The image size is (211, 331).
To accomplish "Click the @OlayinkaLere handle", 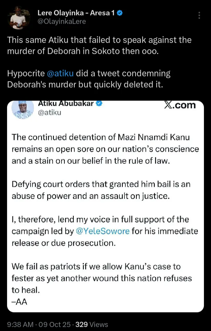I will [x=62, y=21].
